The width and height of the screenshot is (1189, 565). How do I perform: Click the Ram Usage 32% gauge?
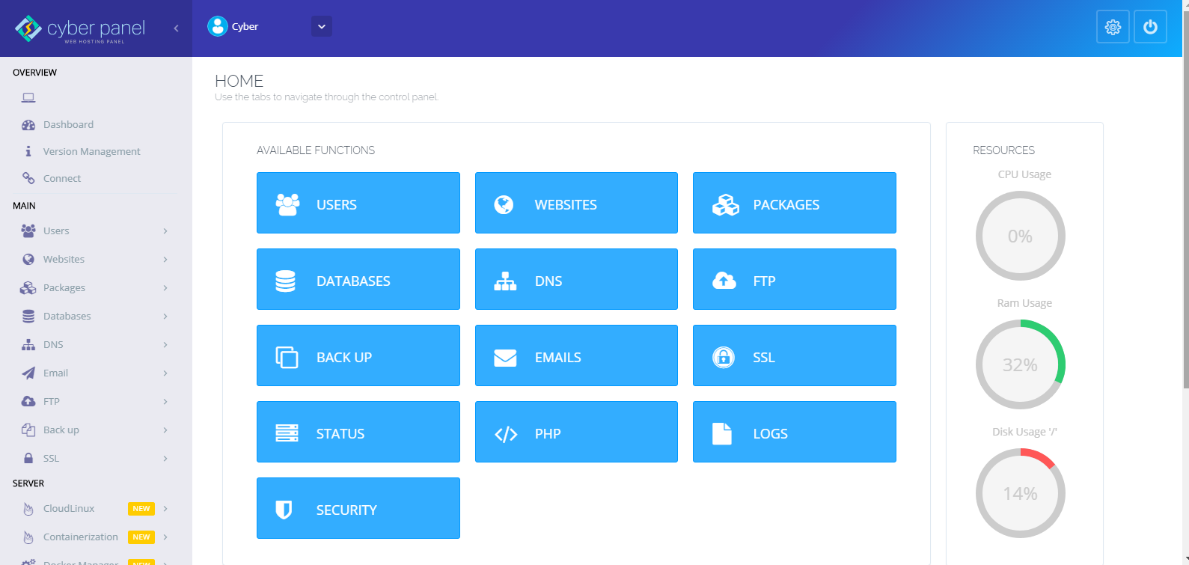pyautogui.click(x=1021, y=364)
